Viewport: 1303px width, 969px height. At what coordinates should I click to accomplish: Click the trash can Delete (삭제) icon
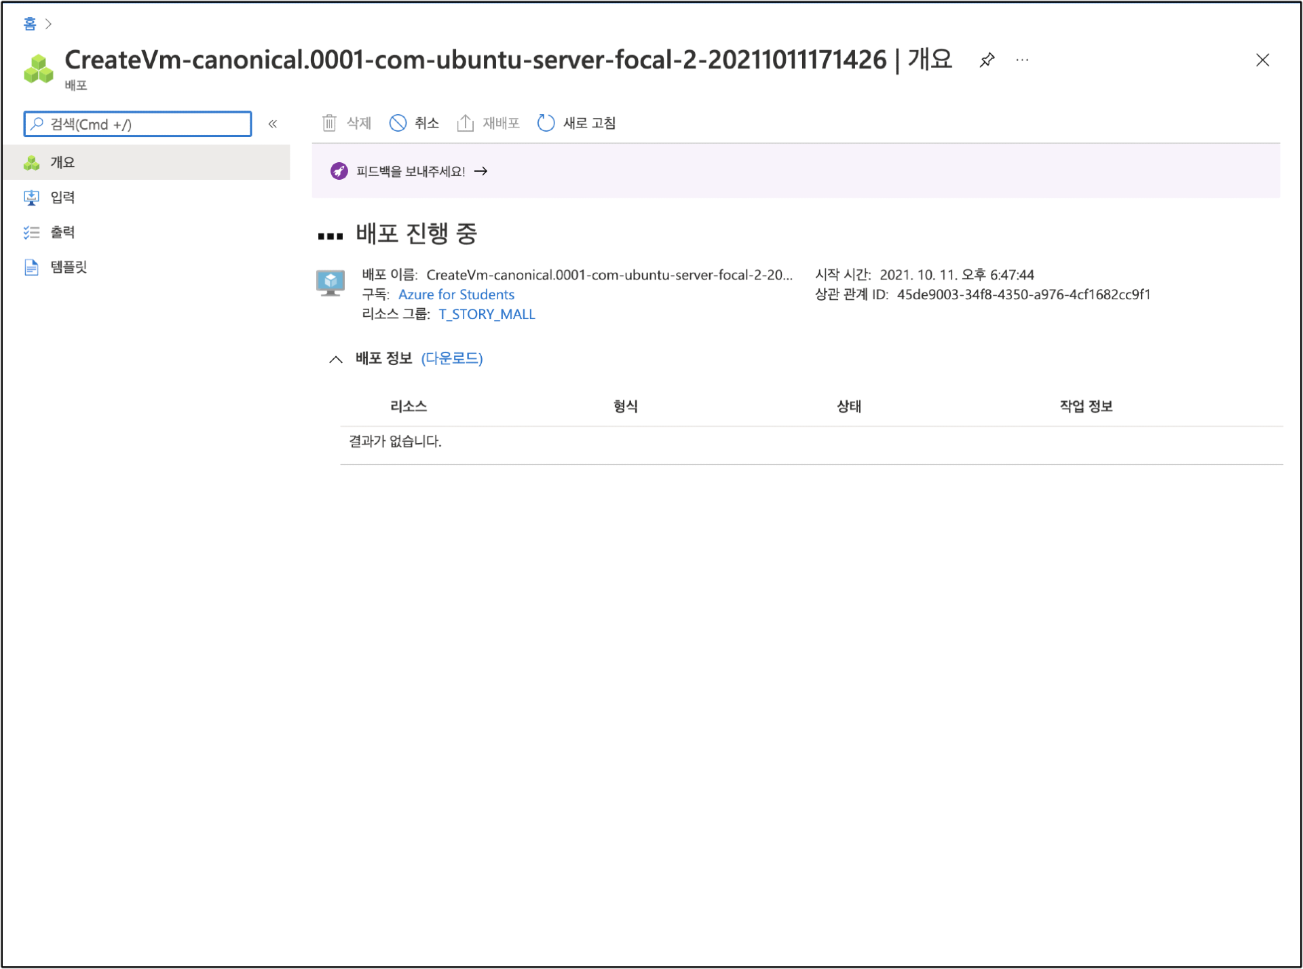click(x=329, y=123)
